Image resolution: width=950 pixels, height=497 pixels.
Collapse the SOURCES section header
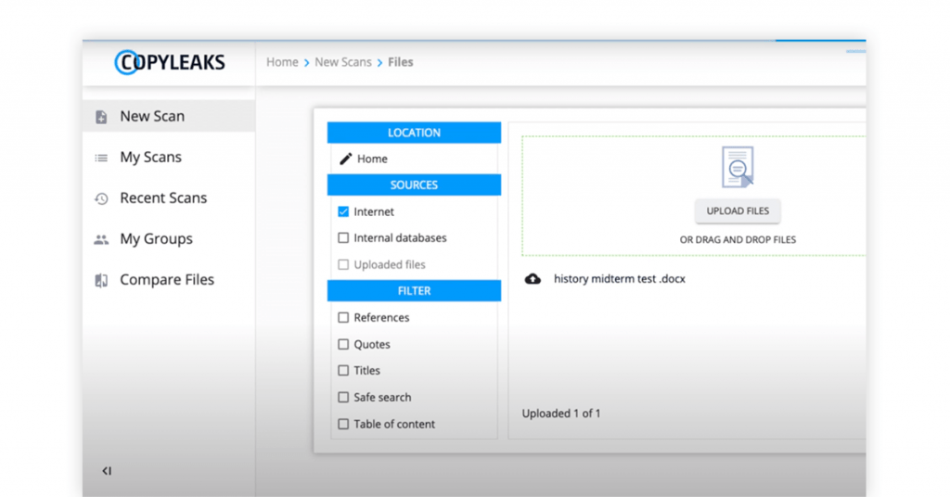click(414, 185)
